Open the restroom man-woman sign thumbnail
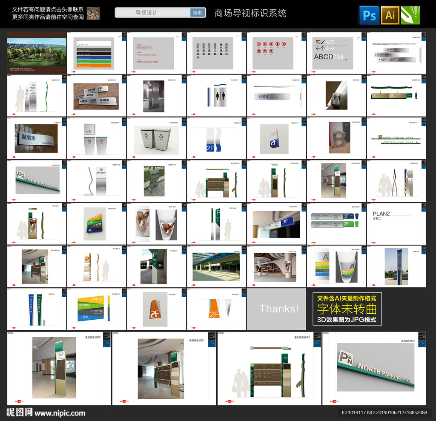436x421 pixels. 216,96
